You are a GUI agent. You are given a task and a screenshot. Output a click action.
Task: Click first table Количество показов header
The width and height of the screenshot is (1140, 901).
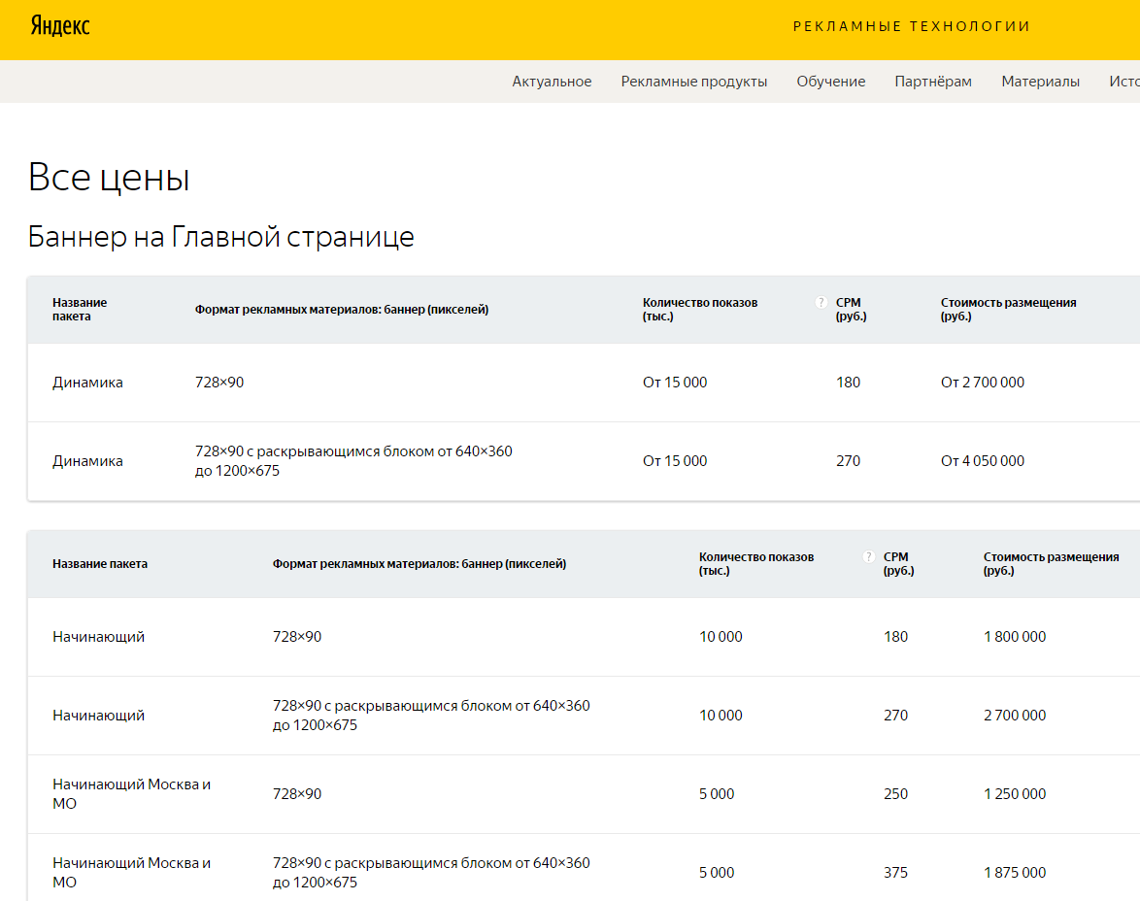(700, 309)
